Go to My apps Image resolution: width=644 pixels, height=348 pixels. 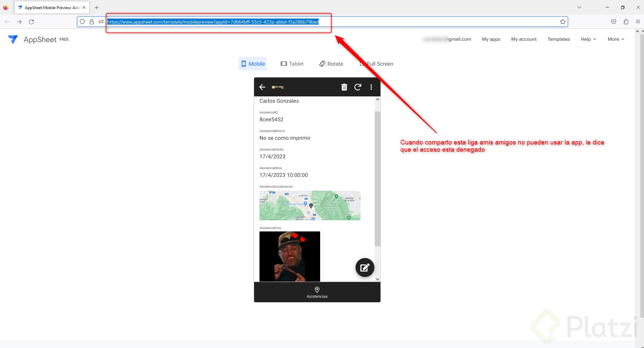click(x=491, y=39)
